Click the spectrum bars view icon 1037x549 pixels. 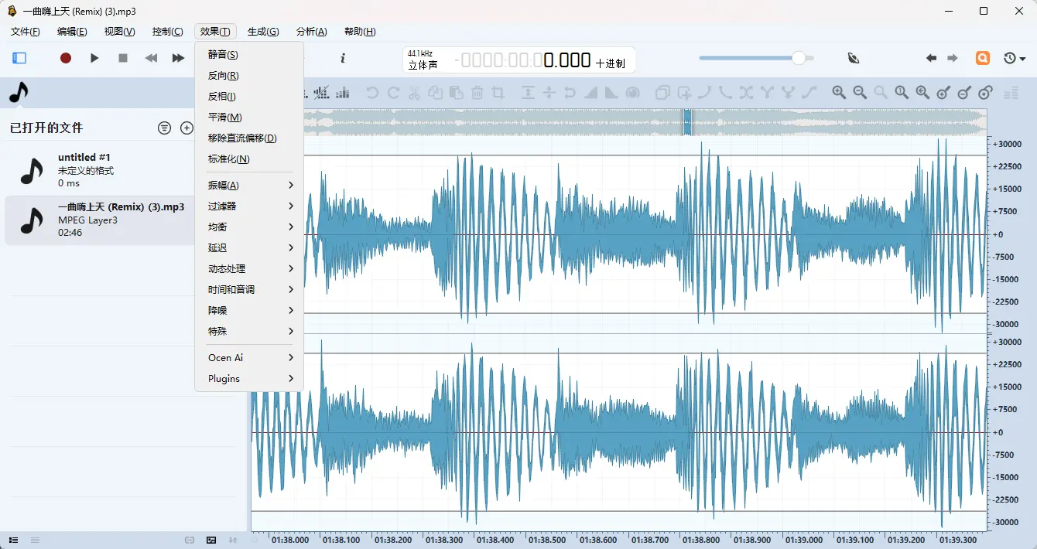click(342, 93)
